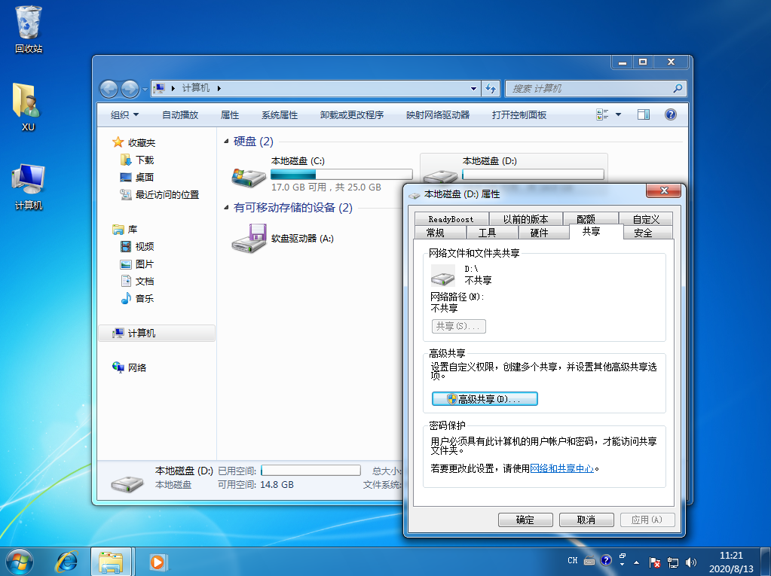Open the 组织 (Organize) dropdown menu
The width and height of the screenshot is (771, 576).
coord(124,115)
